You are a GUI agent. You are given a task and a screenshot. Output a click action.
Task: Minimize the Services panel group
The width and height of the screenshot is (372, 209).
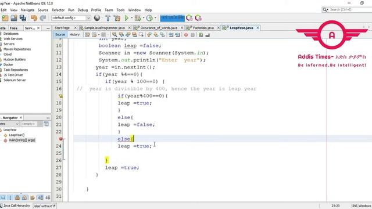click(x=48, y=28)
